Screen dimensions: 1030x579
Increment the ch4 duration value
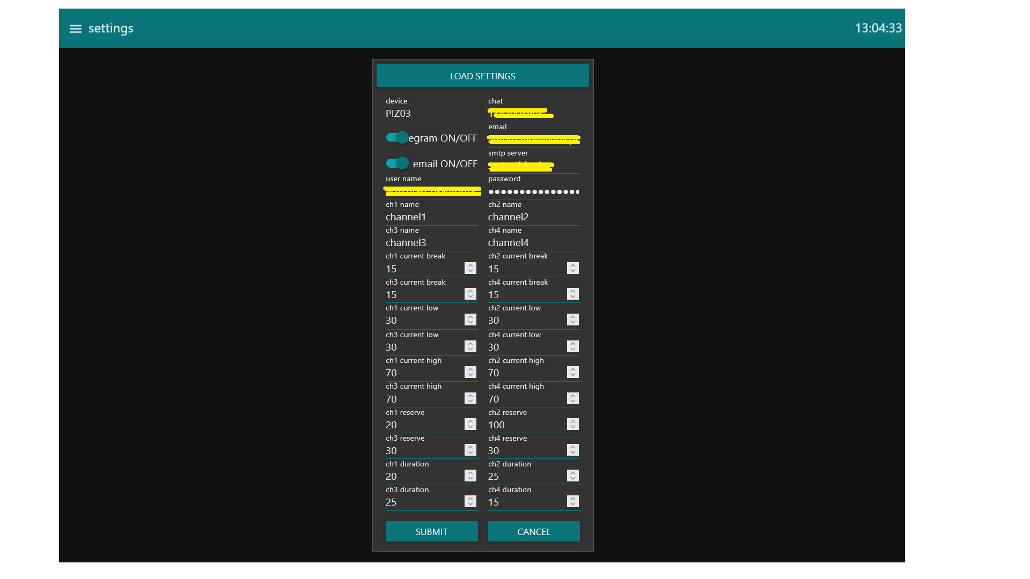coord(572,499)
